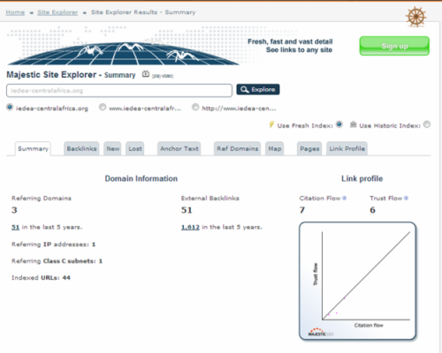The height and width of the screenshot is (353, 442).
Task: Click the Referring Domains value 3
Action: (x=14, y=210)
